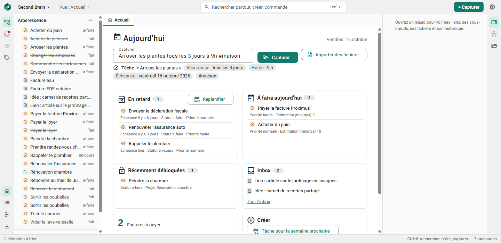The width and height of the screenshot is (501, 243).
Task: Click the Replanifier button
Action: pyautogui.click(x=210, y=99)
